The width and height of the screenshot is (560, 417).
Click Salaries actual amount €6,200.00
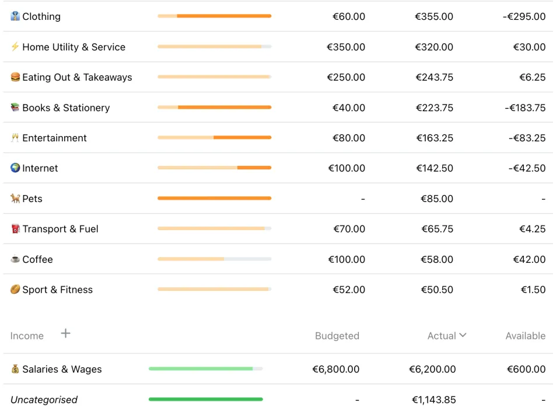(x=432, y=369)
